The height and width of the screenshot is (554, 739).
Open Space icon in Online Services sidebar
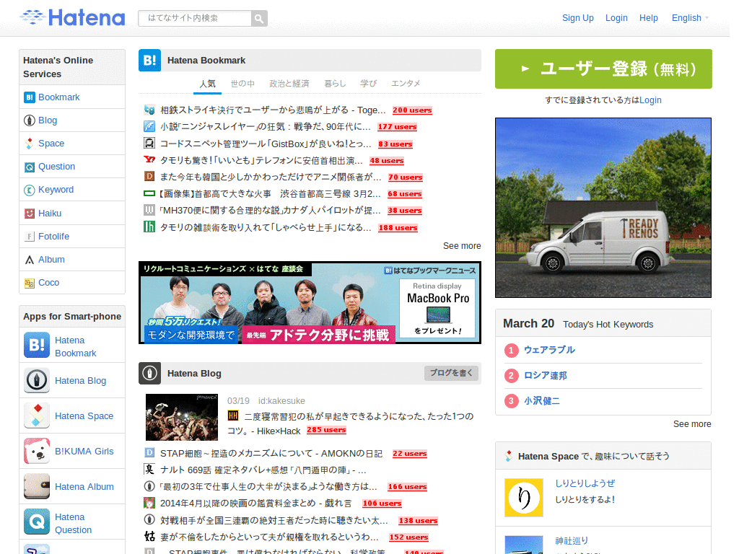pos(29,144)
